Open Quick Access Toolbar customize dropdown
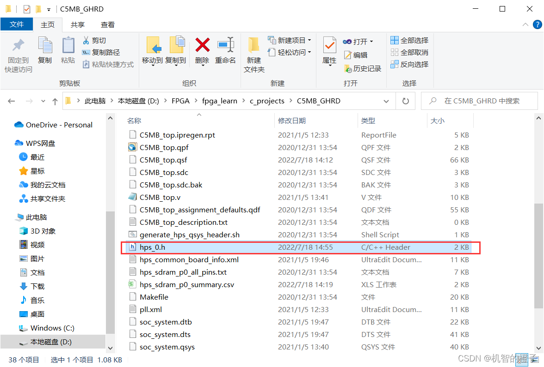This screenshot has width=544, height=367. [x=49, y=9]
